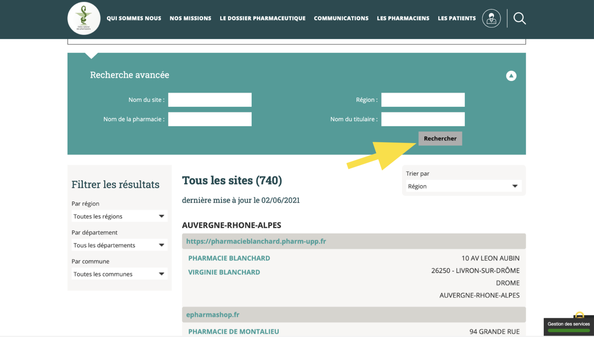This screenshot has height=337, width=594.
Task: Expand the Par commune dropdown
Action: 119,274
